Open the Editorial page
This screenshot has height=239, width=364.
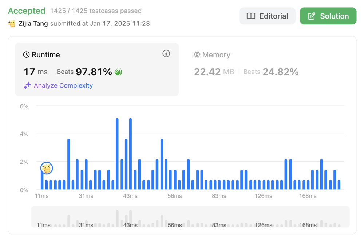point(267,16)
